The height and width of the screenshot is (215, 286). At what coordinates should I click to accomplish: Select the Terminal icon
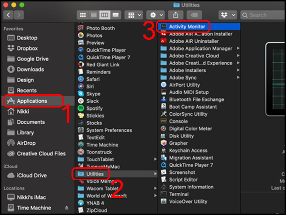click(164, 194)
